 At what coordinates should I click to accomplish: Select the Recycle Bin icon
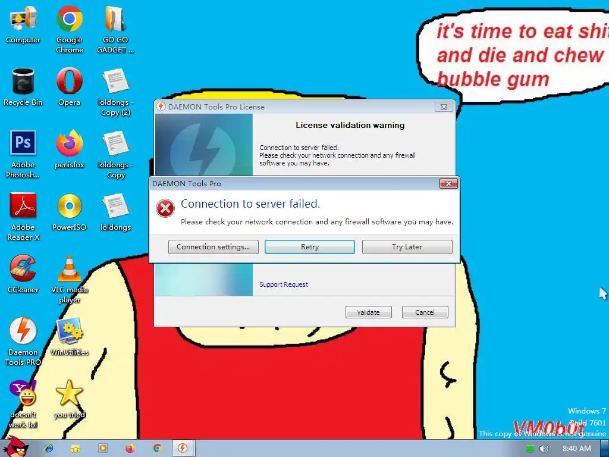pyautogui.click(x=23, y=87)
